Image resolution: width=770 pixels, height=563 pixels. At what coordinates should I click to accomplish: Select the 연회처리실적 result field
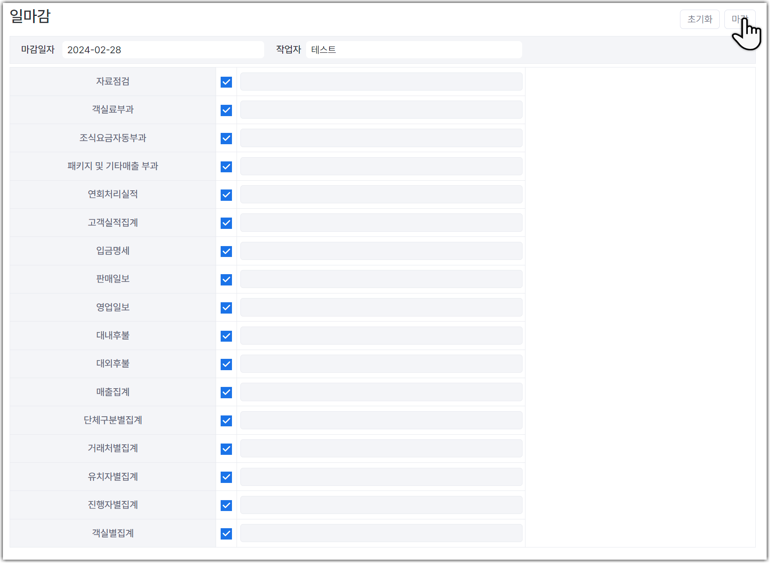pos(381,195)
